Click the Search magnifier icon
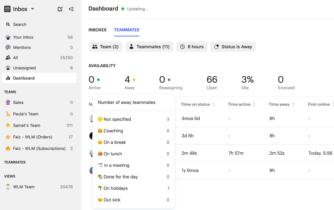The height and width of the screenshot is (210, 334). point(8,25)
